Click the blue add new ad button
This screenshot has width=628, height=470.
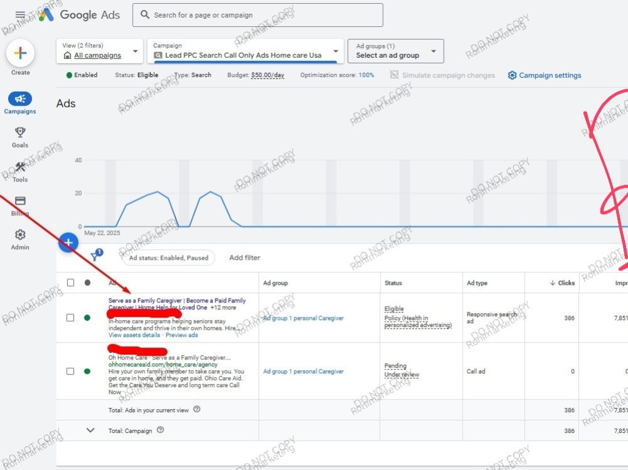click(x=68, y=243)
